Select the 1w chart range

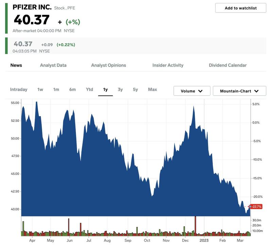(x=40, y=90)
